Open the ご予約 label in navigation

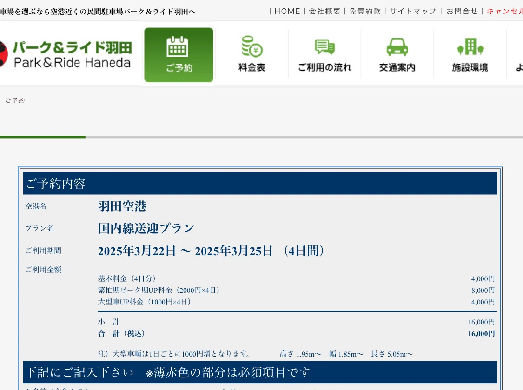click(179, 68)
